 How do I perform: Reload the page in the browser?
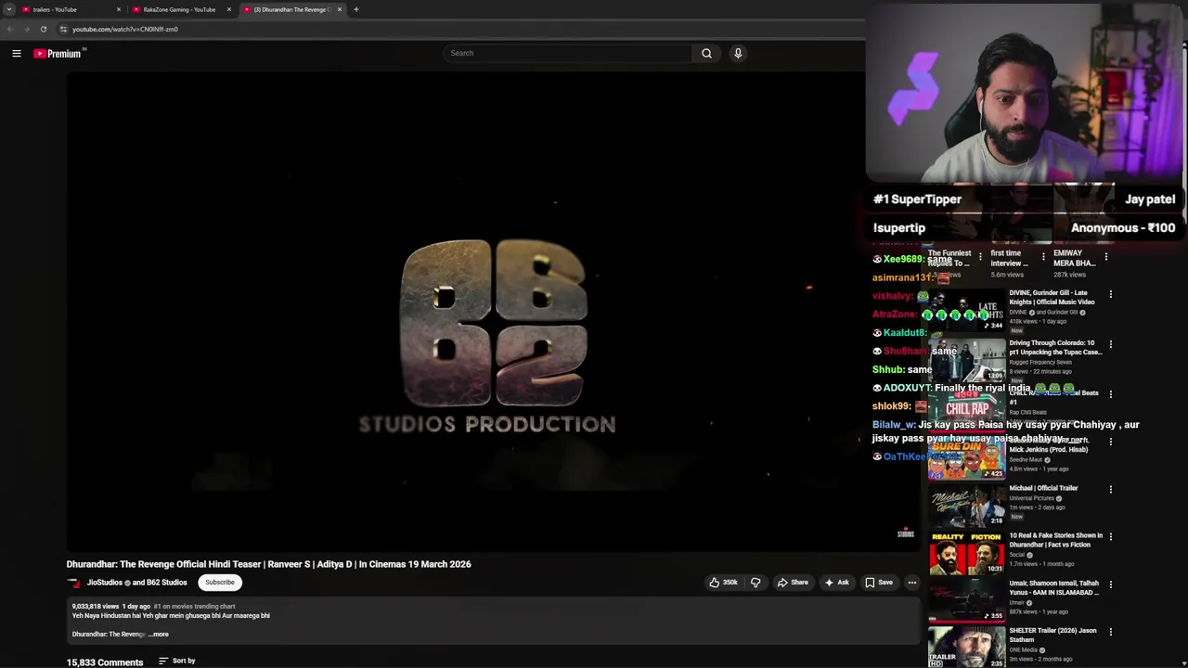click(44, 29)
